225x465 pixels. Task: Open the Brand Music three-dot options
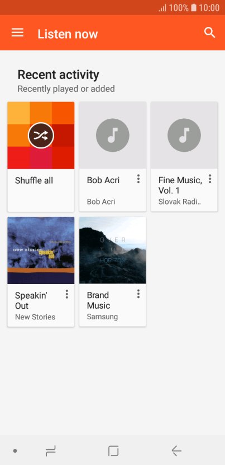[138, 294]
